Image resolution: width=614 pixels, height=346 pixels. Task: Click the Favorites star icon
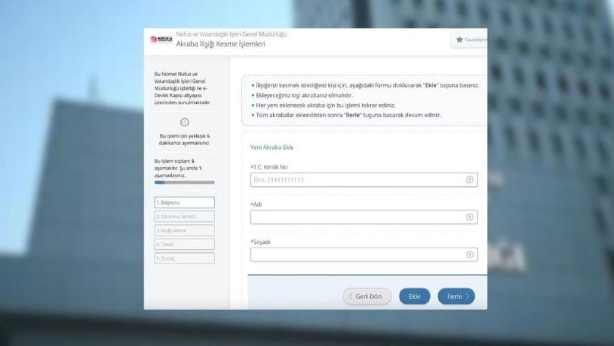[459, 40]
